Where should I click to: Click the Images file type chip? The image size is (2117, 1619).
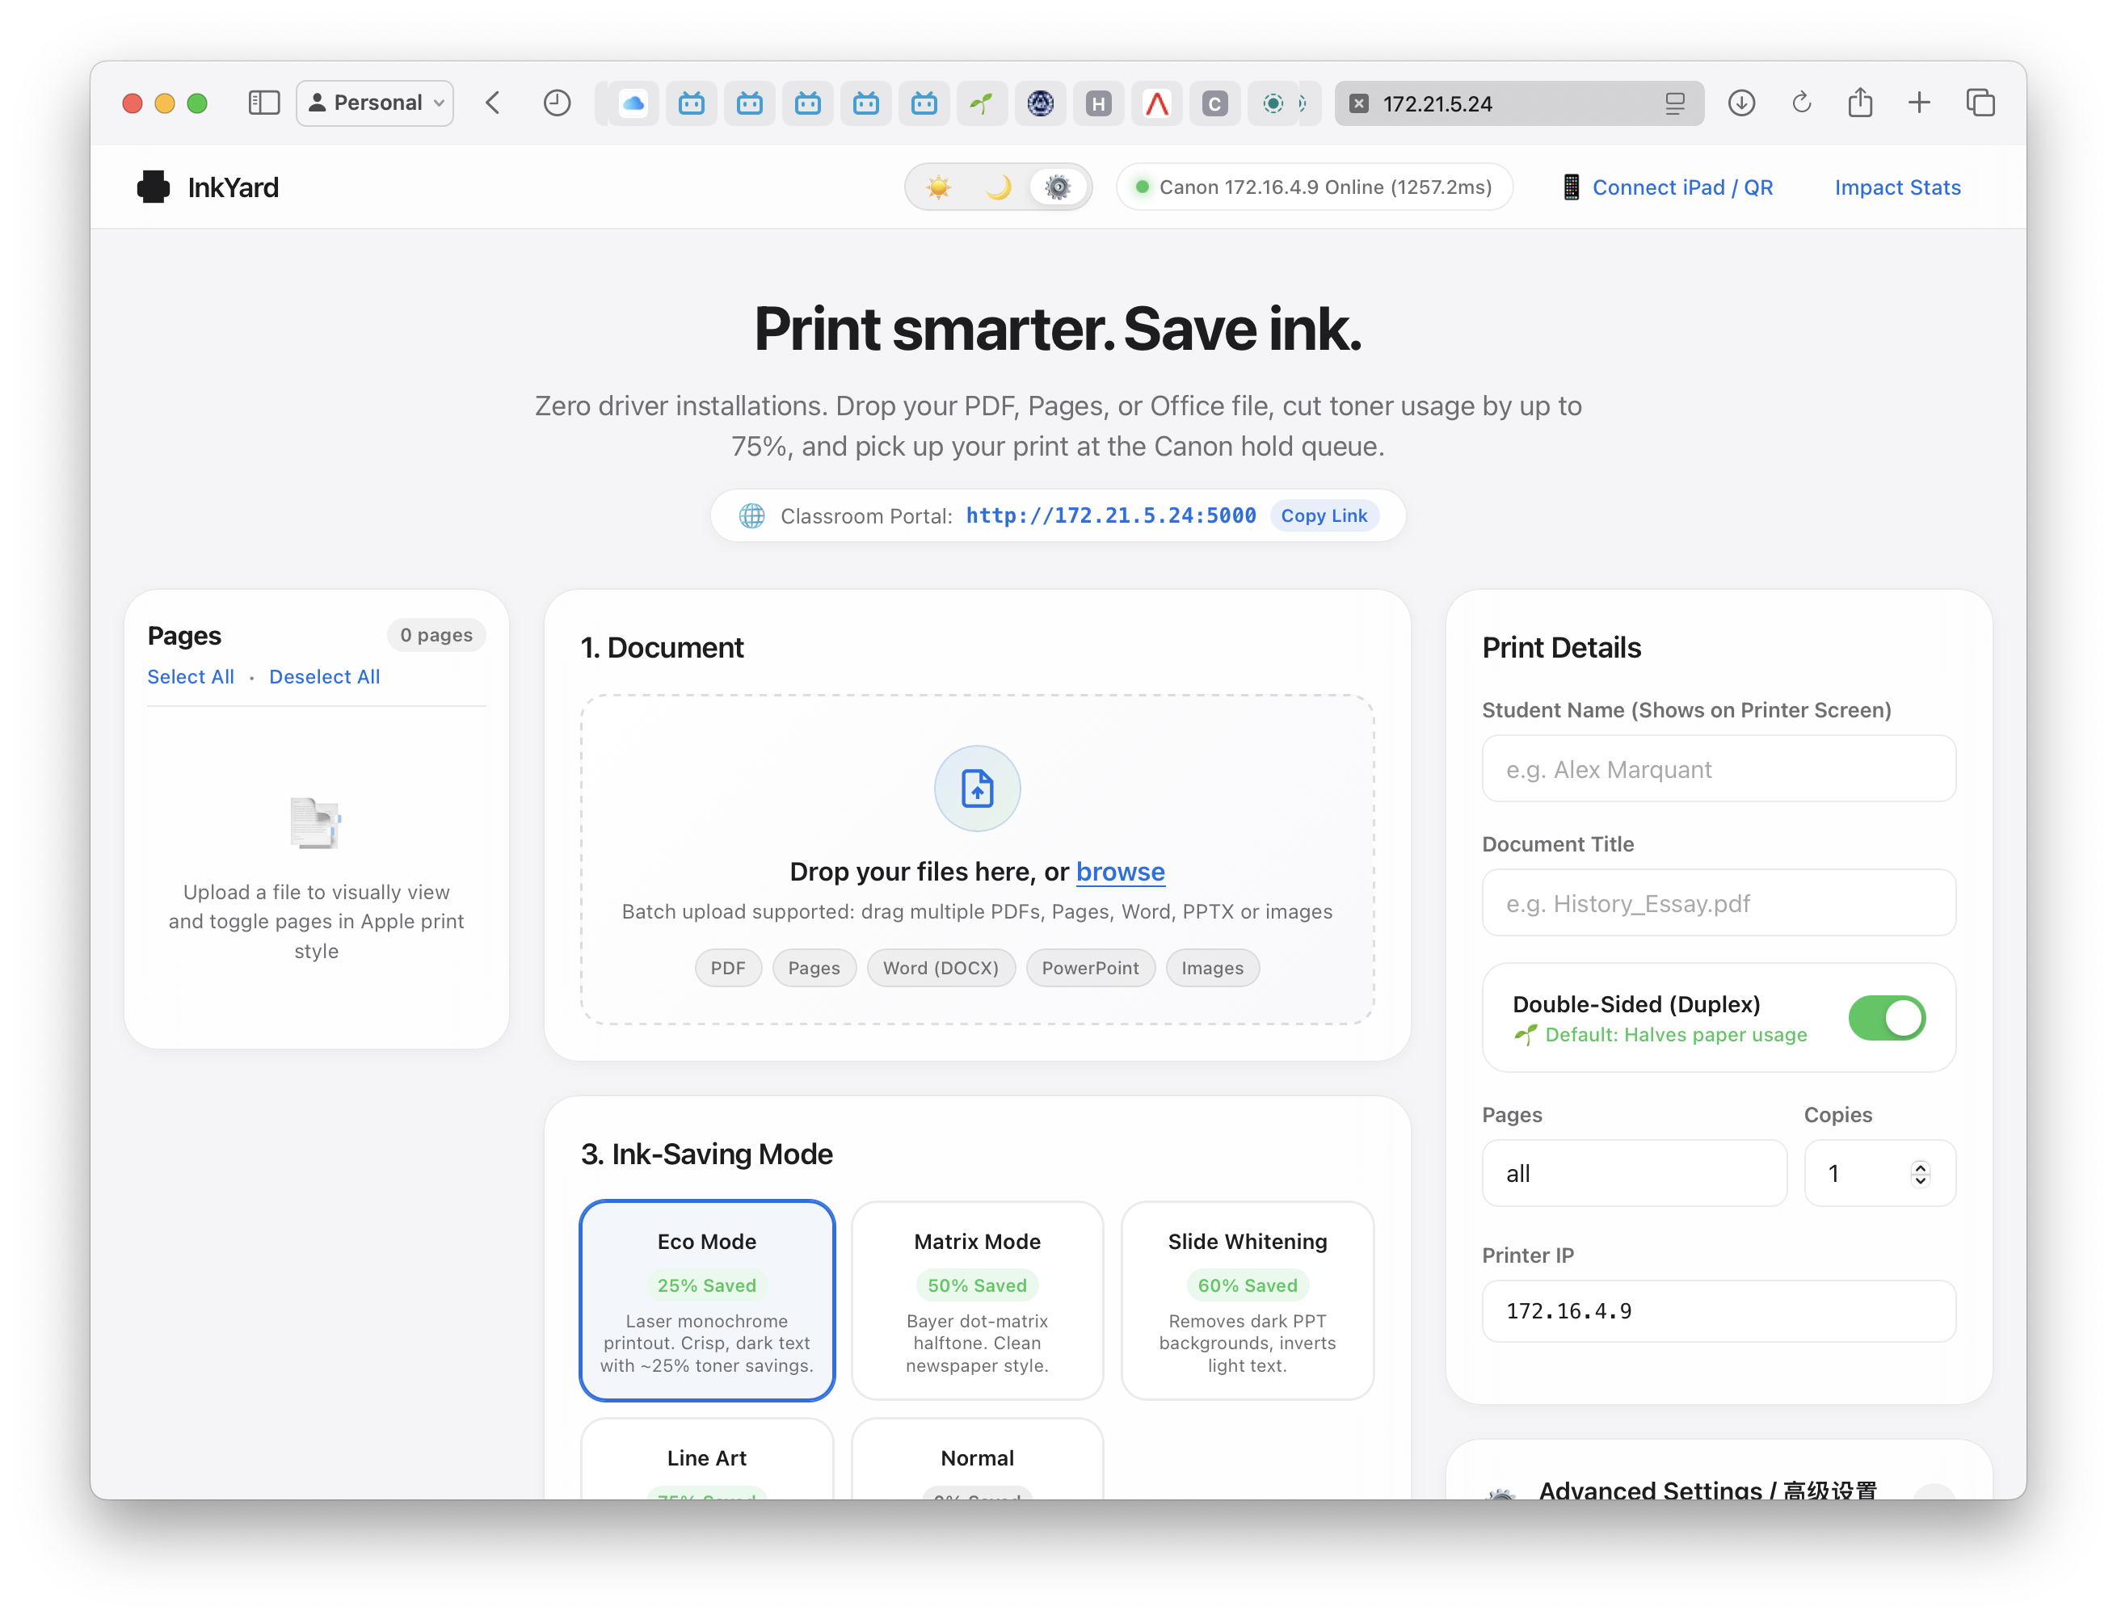tap(1212, 968)
